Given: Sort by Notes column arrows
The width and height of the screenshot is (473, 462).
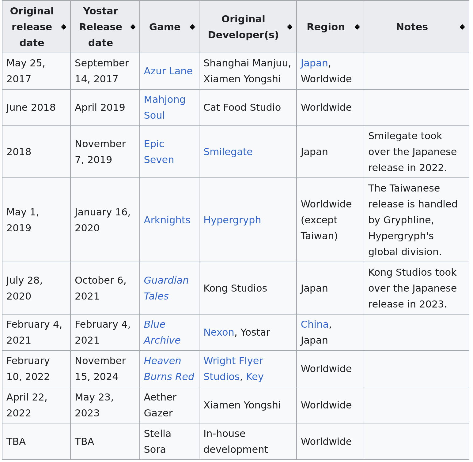Looking at the screenshot, I should [x=462, y=27].
